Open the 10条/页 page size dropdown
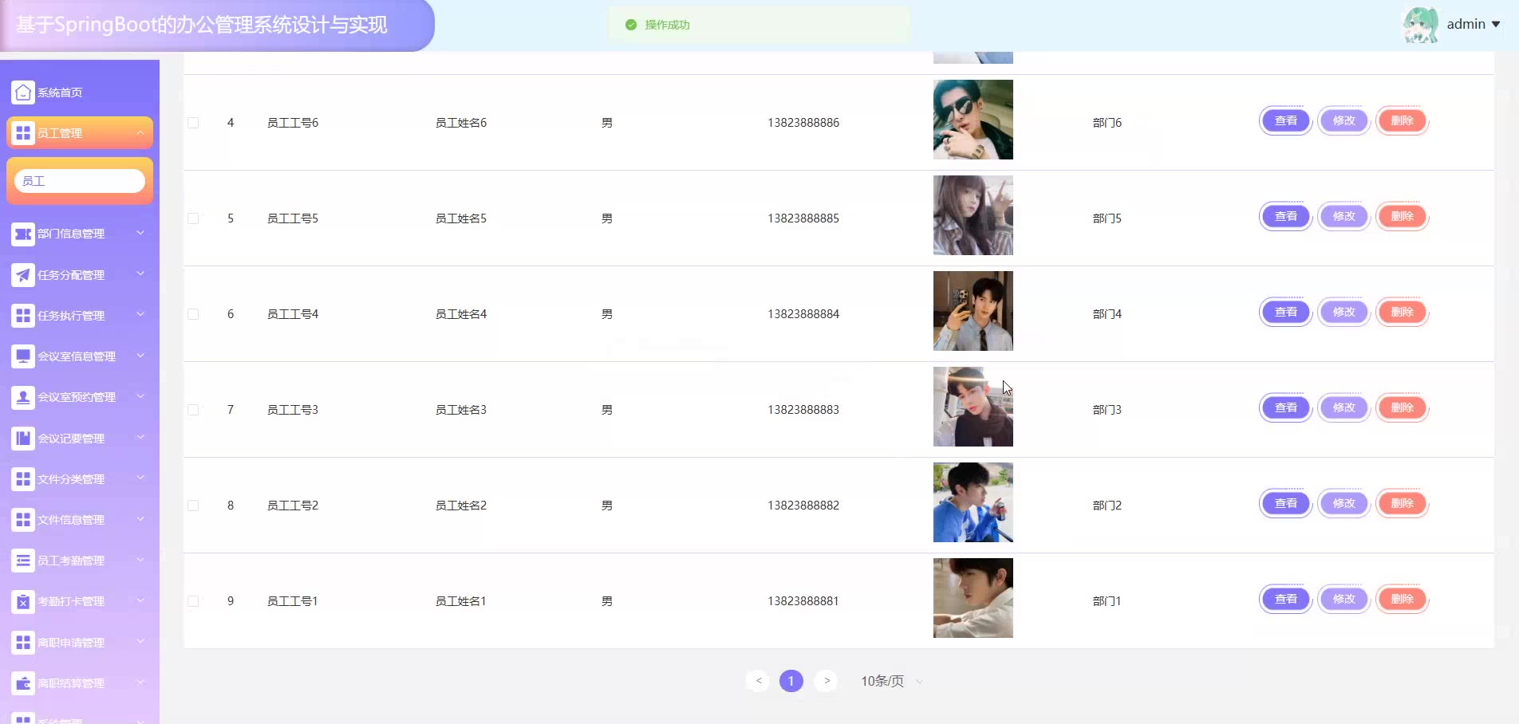 (x=890, y=681)
